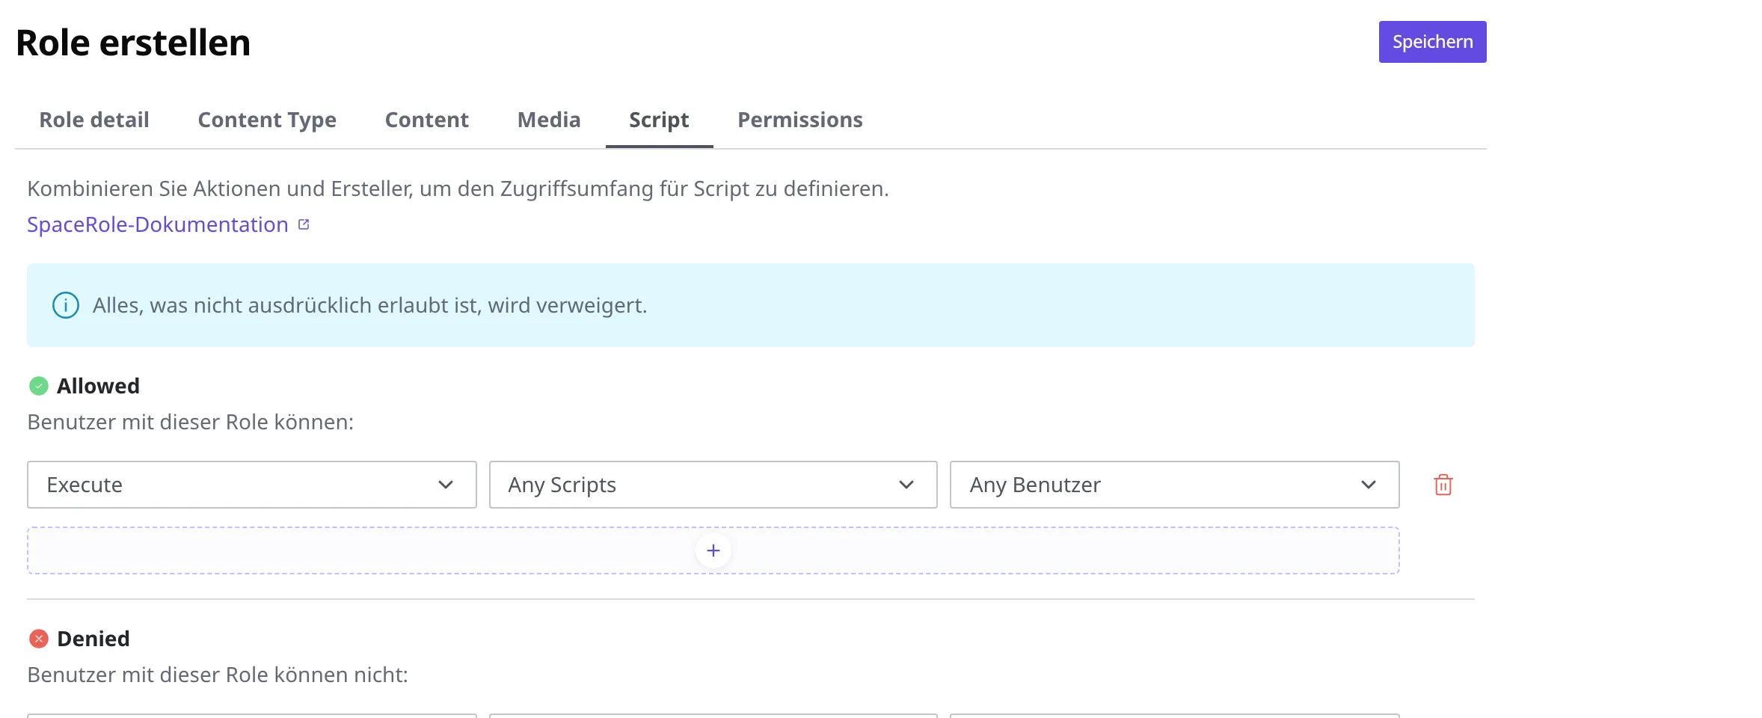Click the red cross icon next to Denied
This screenshot has height=718, width=1762.
coord(39,639)
